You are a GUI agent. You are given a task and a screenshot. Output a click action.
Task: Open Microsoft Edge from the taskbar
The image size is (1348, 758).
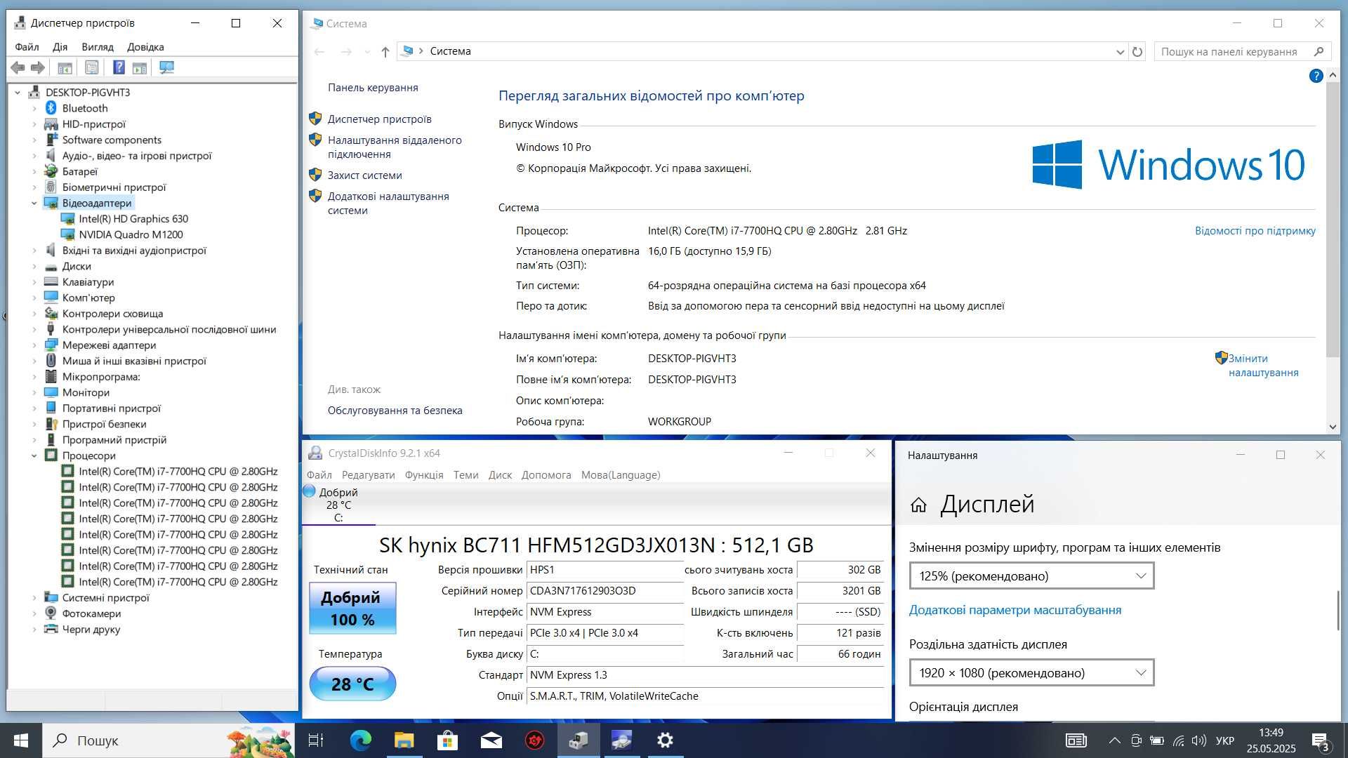360,740
